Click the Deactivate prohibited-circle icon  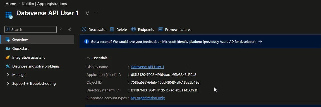(84, 29)
